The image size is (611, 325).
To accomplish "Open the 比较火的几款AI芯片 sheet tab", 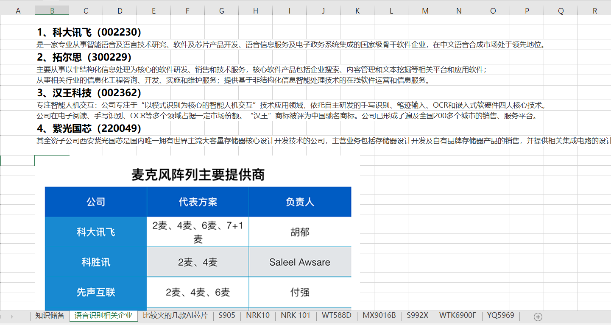I will (175, 316).
